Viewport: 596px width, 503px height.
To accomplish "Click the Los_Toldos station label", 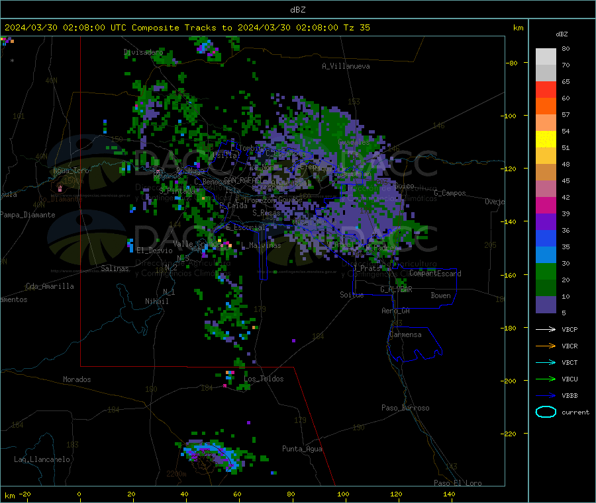I will point(264,379).
